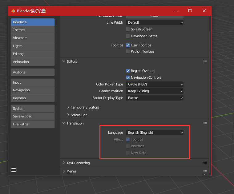Enable Affect Interface translation checkbox
The width and height of the screenshot is (234, 194).
point(128,146)
